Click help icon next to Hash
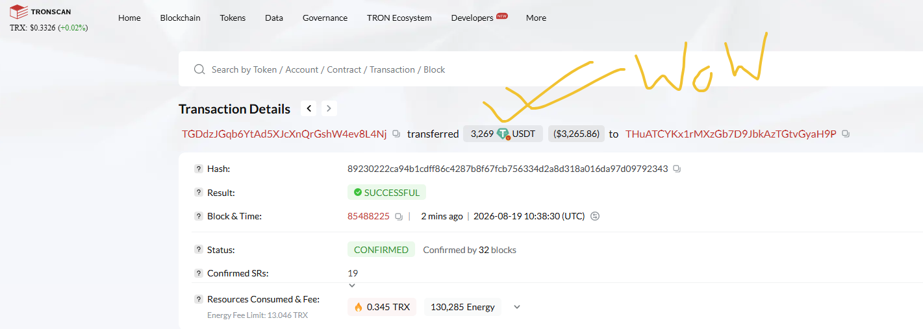Screen dimensions: 923x329 pos(199,169)
